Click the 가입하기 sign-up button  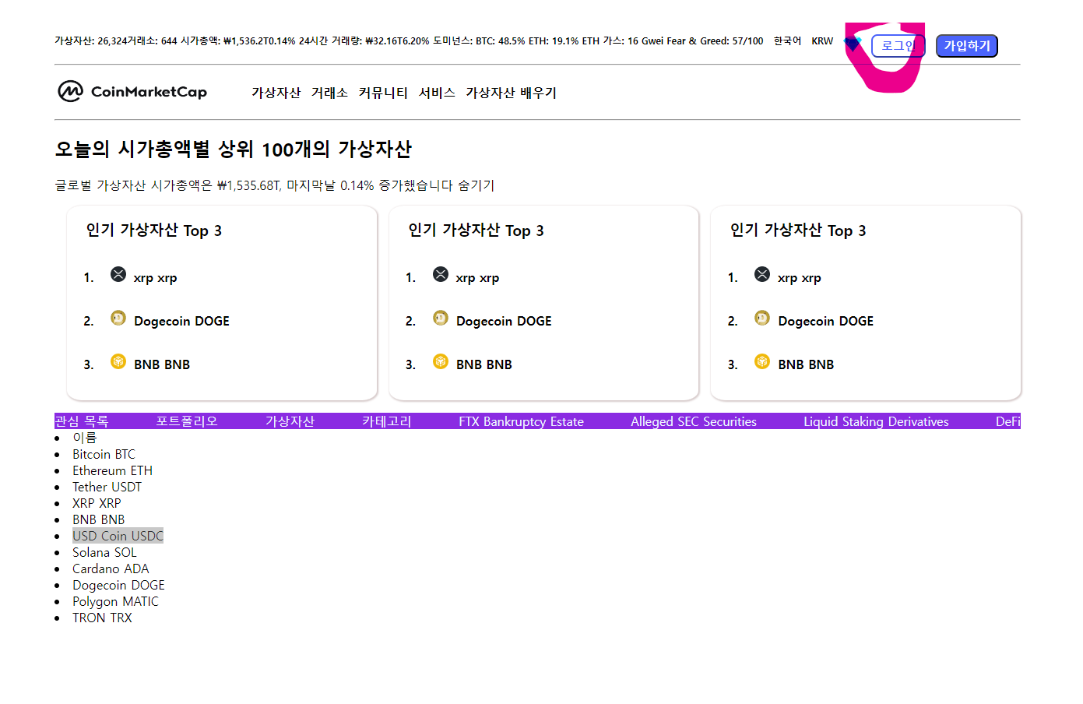967,46
